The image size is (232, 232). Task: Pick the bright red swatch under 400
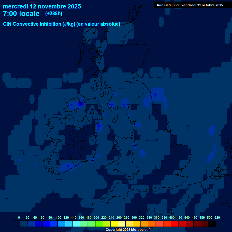pos(175,224)
